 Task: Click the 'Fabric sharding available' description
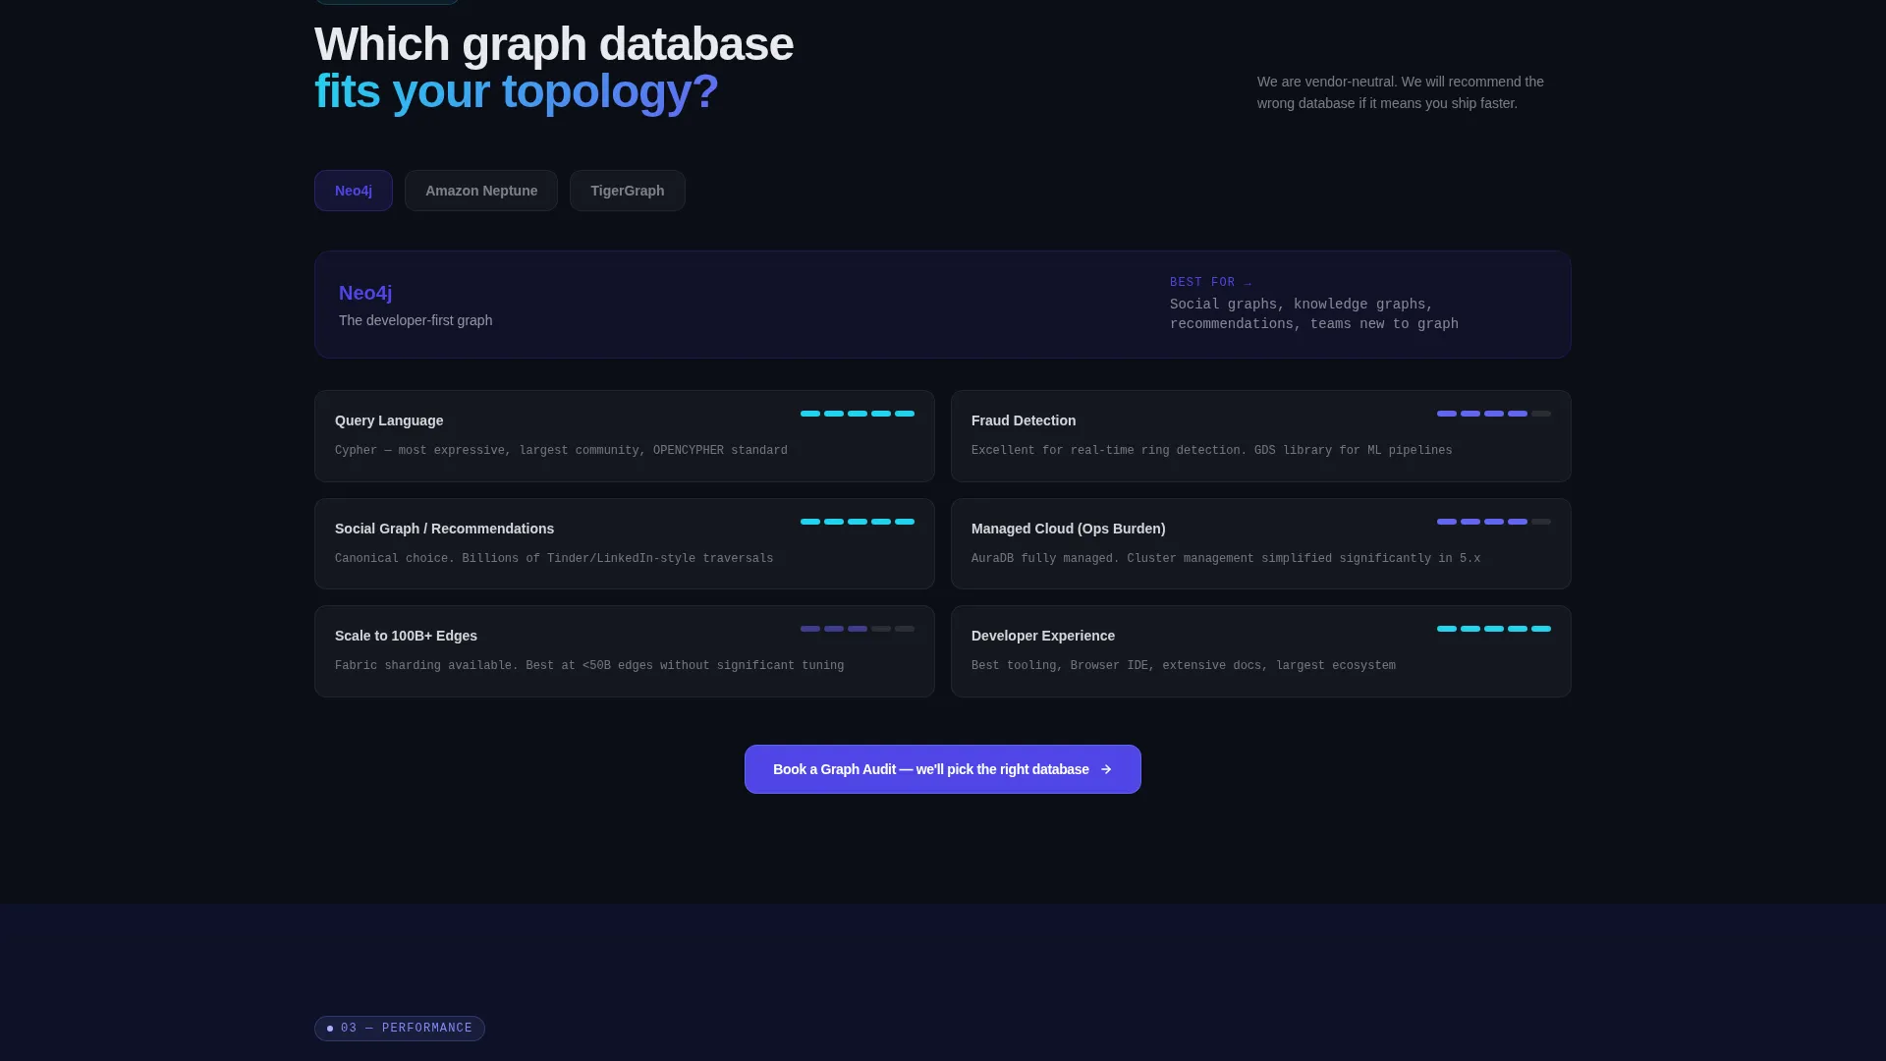point(589,666)
